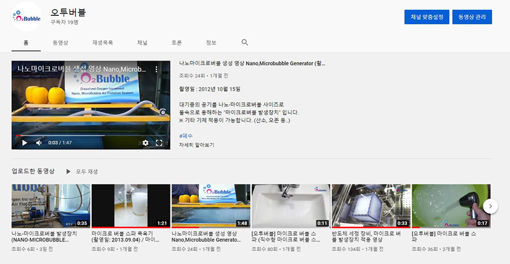Click the 채널 맞춤설정 button
Image resolution: width=510 pixels, height=264 pixels.
coord(427,17)
